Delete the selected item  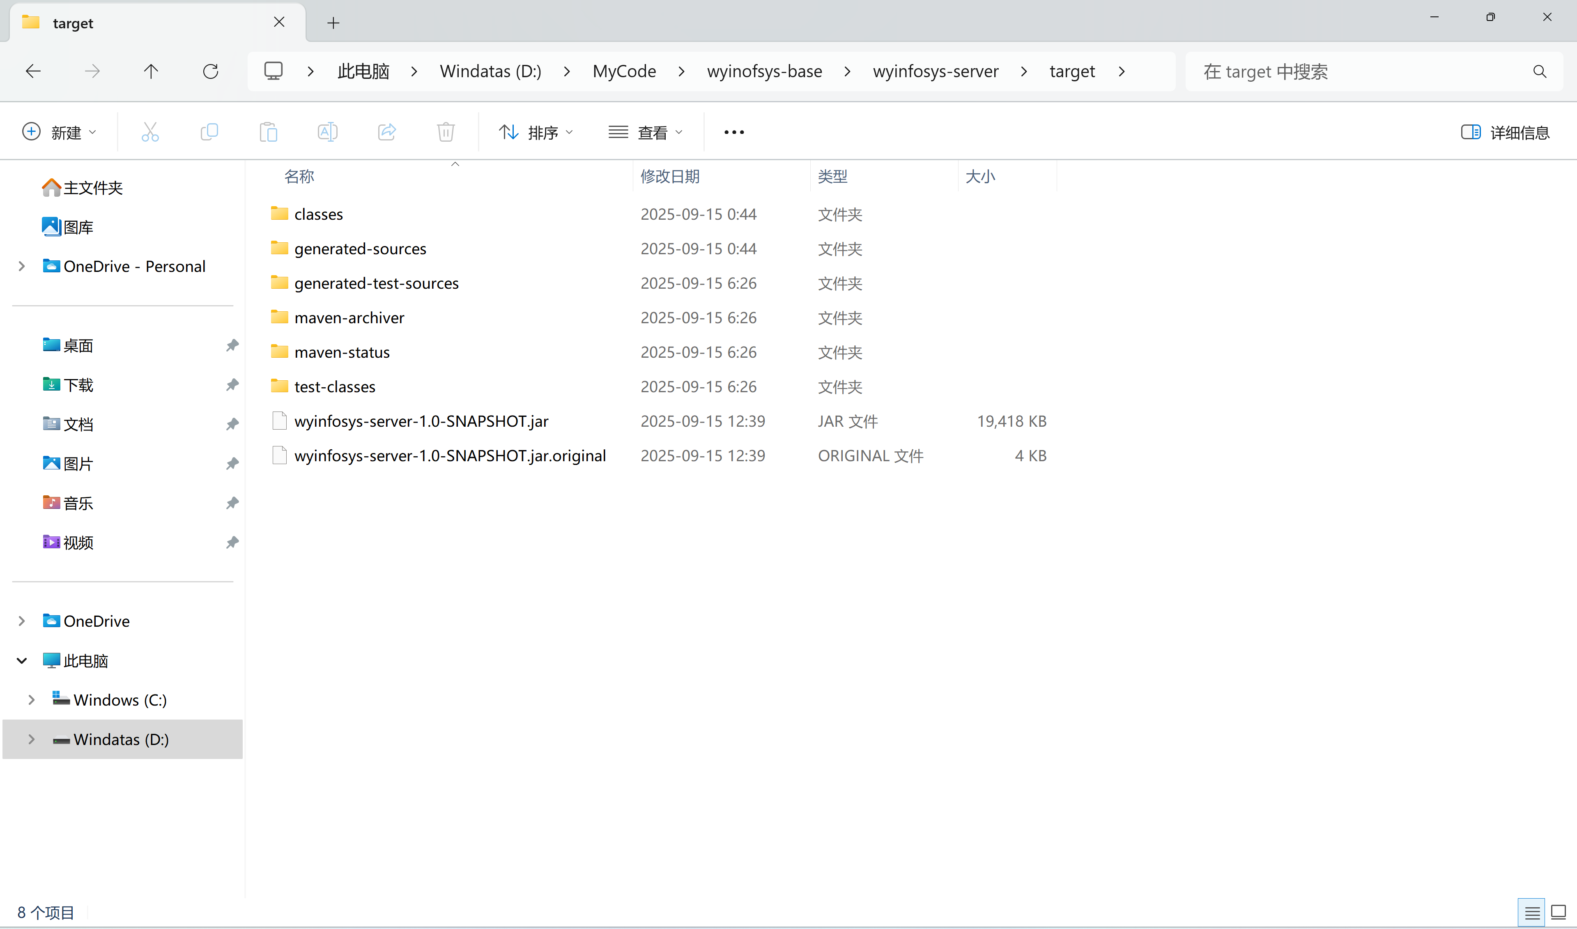(x=446, y=131)
